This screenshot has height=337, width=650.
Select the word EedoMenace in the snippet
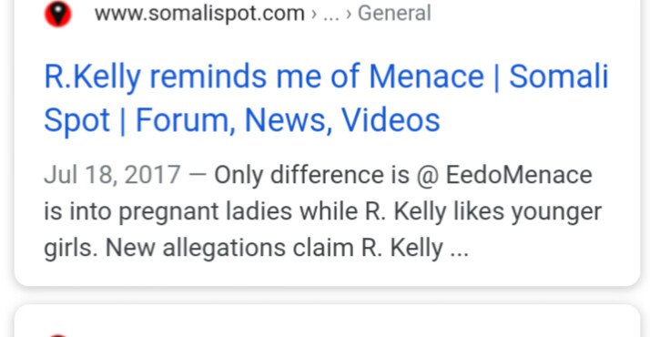[519, 175]
